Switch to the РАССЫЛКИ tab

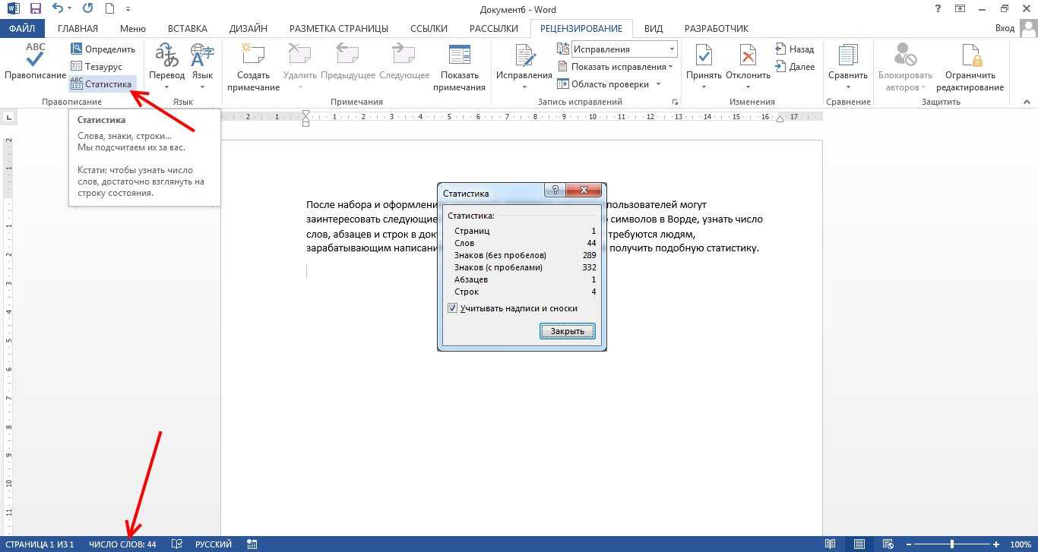[x=493, y=28]
